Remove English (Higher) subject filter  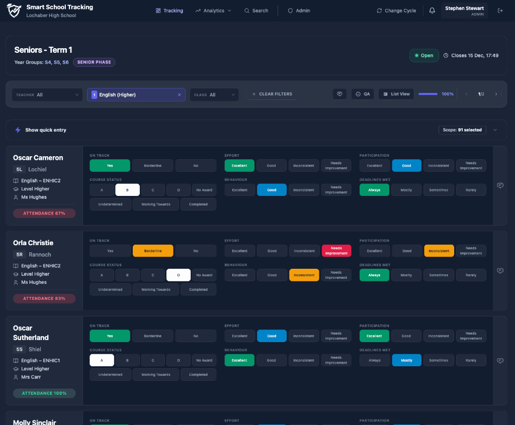(180, 95)
